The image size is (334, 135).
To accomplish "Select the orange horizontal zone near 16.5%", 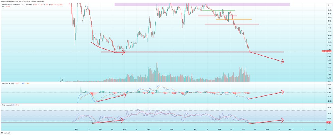I will point(234,19).
